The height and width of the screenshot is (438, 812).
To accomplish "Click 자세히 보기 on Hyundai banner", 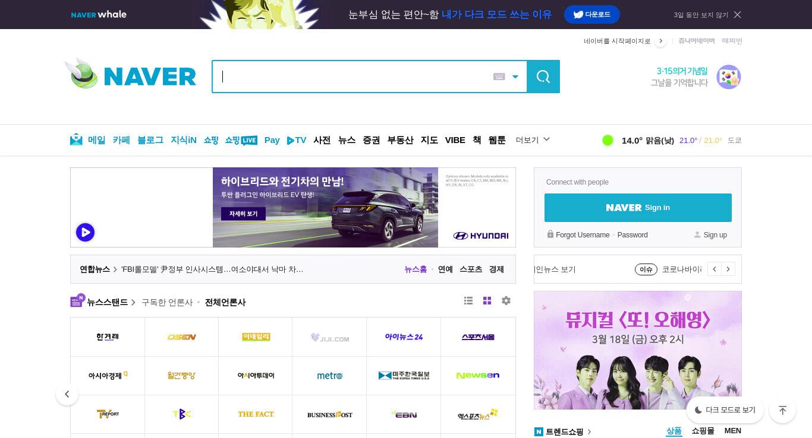I will 243,214.
